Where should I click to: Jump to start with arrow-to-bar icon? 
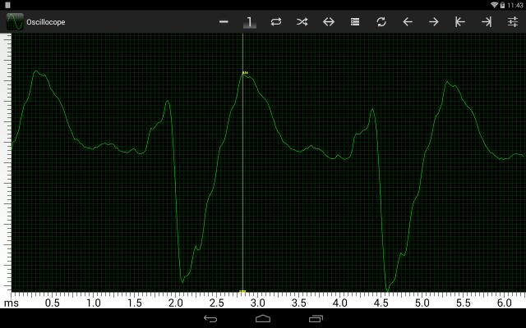[x=460, y=22]
